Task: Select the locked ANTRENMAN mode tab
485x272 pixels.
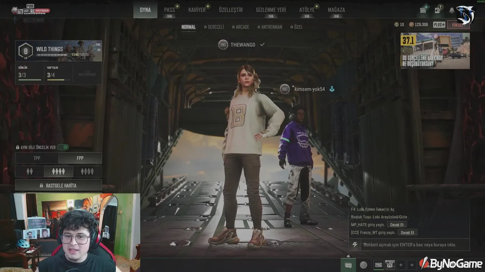Action: [x=270, y=27]
